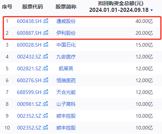The image size is (162, 134).
Task: Select 12.00亿 value for 九安医疗
Action: coord(144,57)
